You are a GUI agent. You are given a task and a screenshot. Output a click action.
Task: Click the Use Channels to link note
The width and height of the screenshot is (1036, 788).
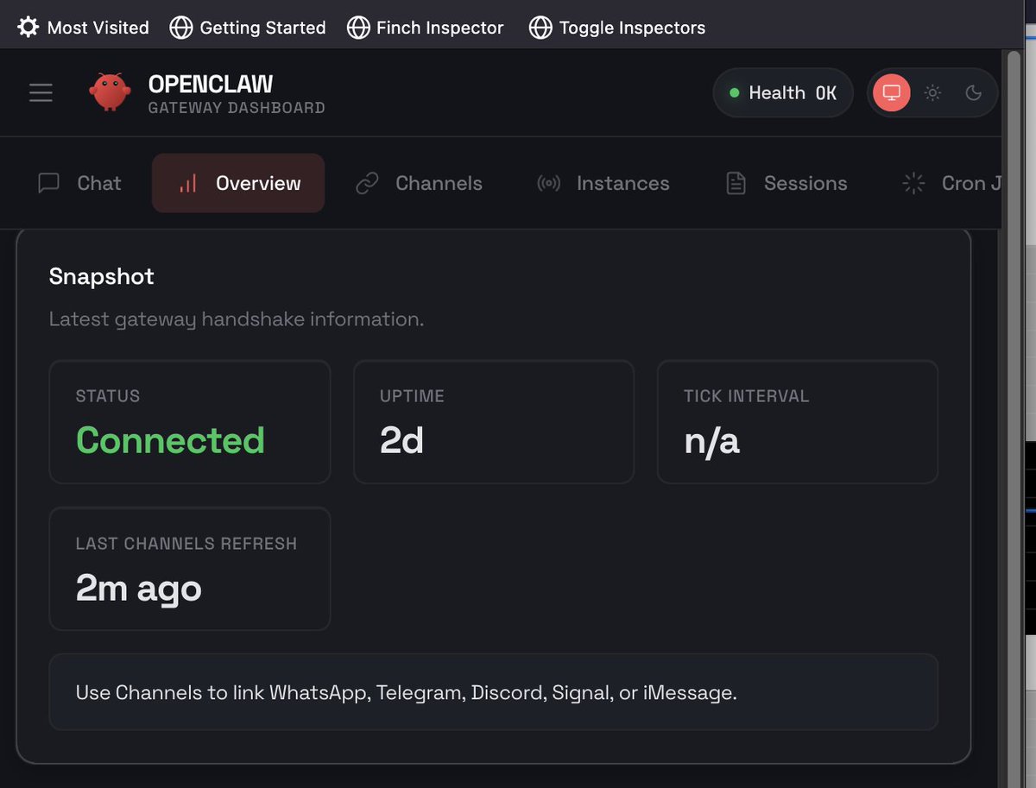494,692
